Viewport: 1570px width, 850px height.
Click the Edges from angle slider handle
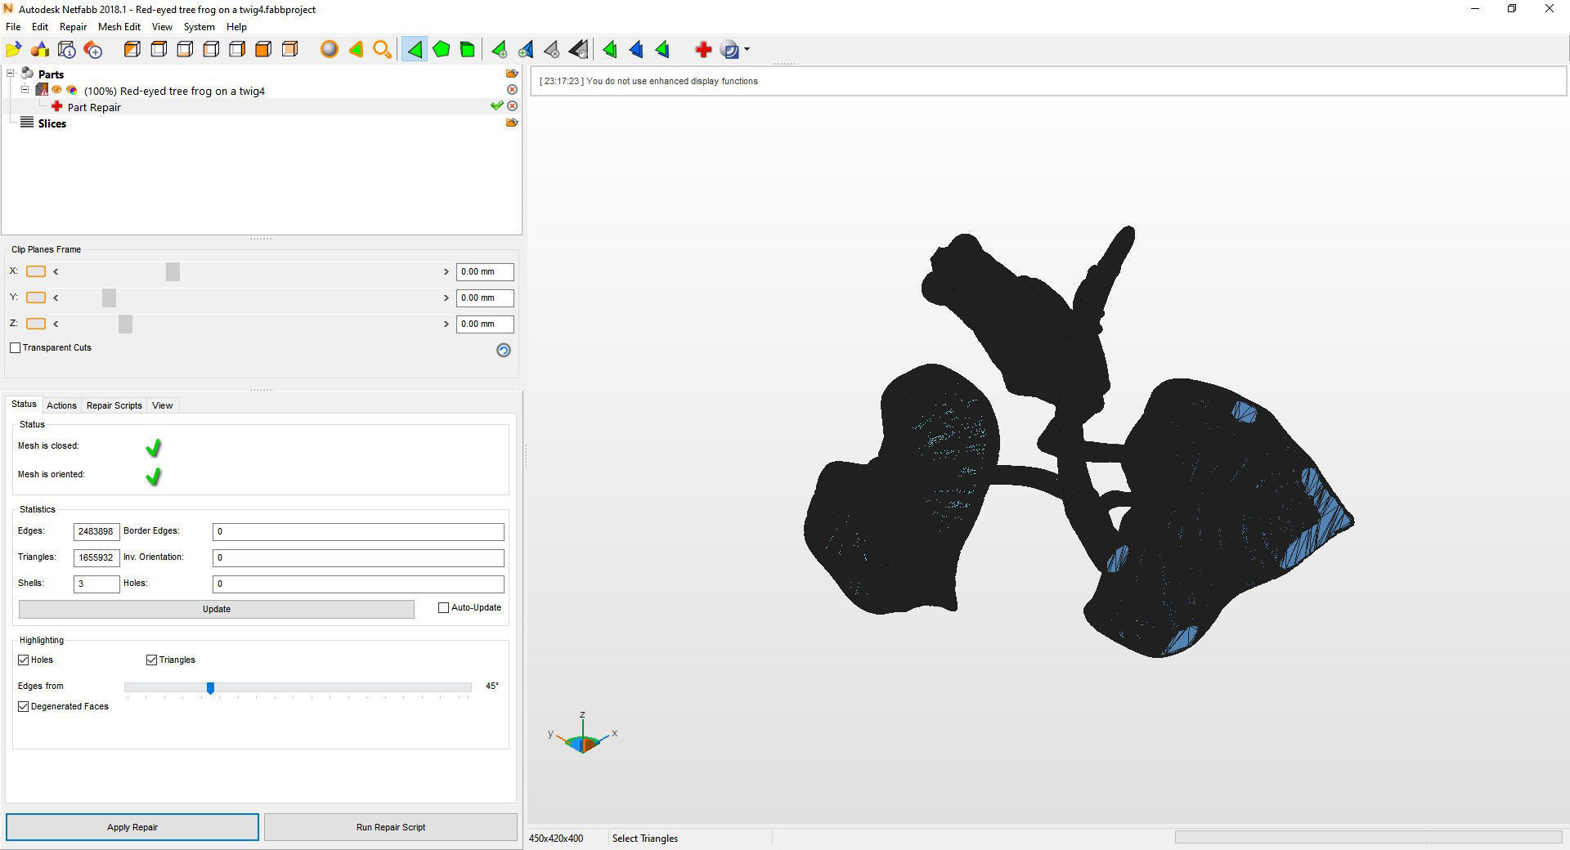point(210,688)
